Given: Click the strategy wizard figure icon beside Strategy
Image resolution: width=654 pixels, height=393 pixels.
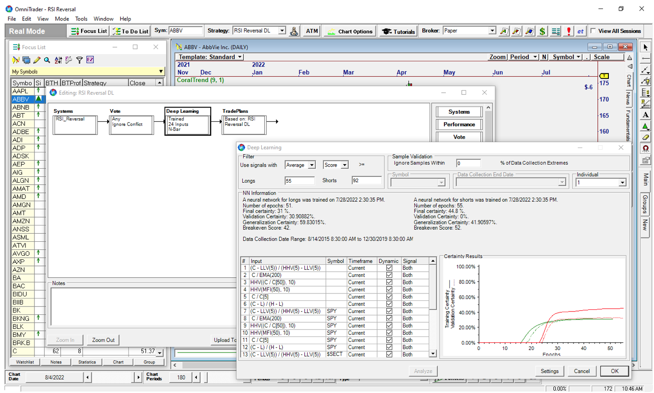Looking at the screenshot, I should (x=294, y=31).
